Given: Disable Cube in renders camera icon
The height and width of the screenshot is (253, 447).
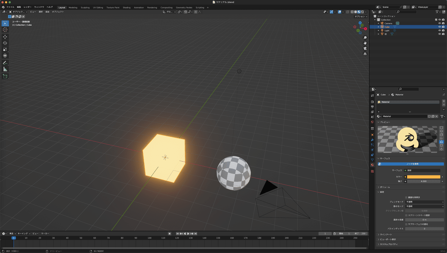Looking at the screenshot, I should 443,27.
